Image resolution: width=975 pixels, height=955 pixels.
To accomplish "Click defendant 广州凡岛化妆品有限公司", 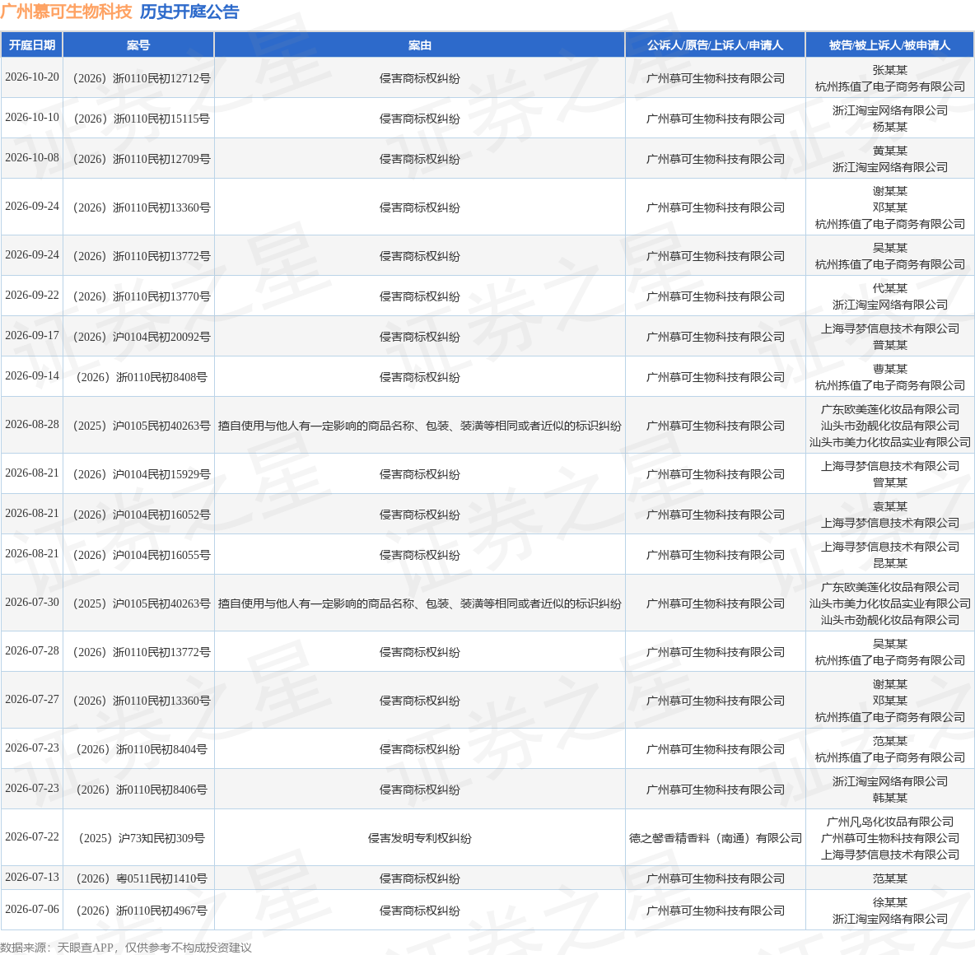I will click(890, 822).
